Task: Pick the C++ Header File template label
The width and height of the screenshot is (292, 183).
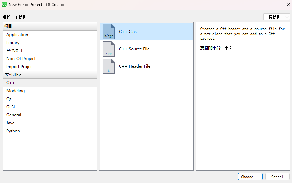Action: click(x=135, y=66)
